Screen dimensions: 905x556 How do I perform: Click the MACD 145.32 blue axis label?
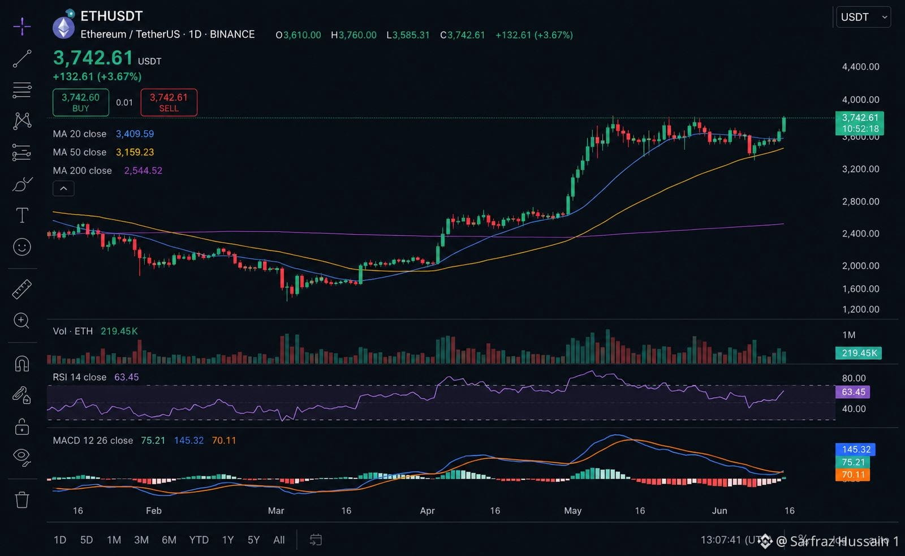coord(856,450)
